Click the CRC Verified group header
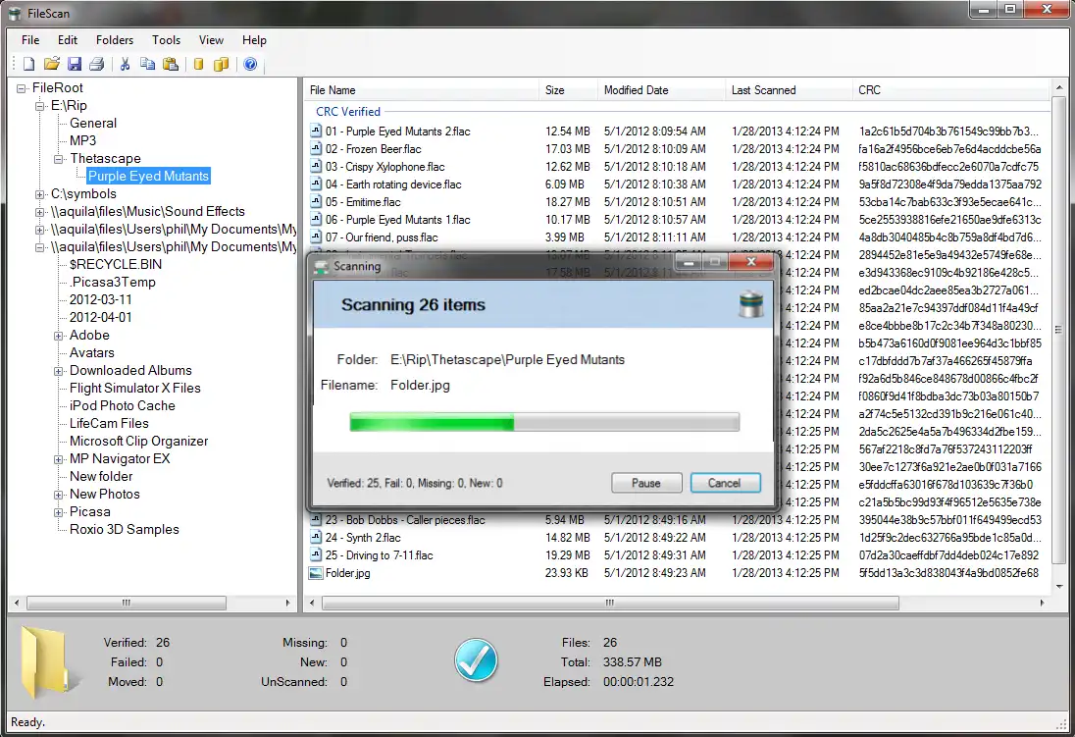The image size is (1075, 737). tap(347, 111)
